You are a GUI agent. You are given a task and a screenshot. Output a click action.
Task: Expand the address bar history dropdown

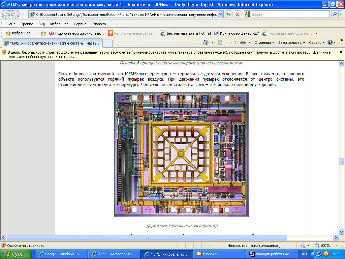tap(221, 14)
